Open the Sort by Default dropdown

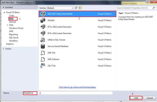(x=60, y=8)
